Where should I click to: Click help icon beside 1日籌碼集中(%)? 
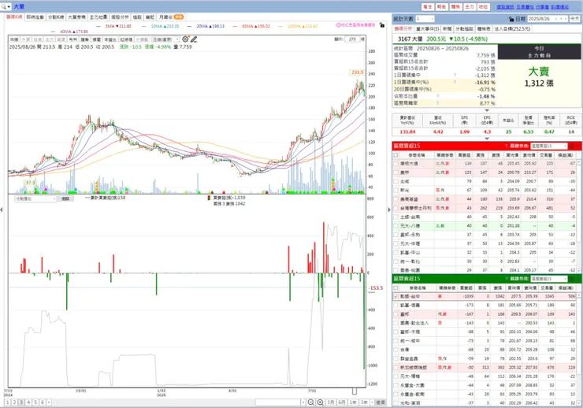point(455,82)
